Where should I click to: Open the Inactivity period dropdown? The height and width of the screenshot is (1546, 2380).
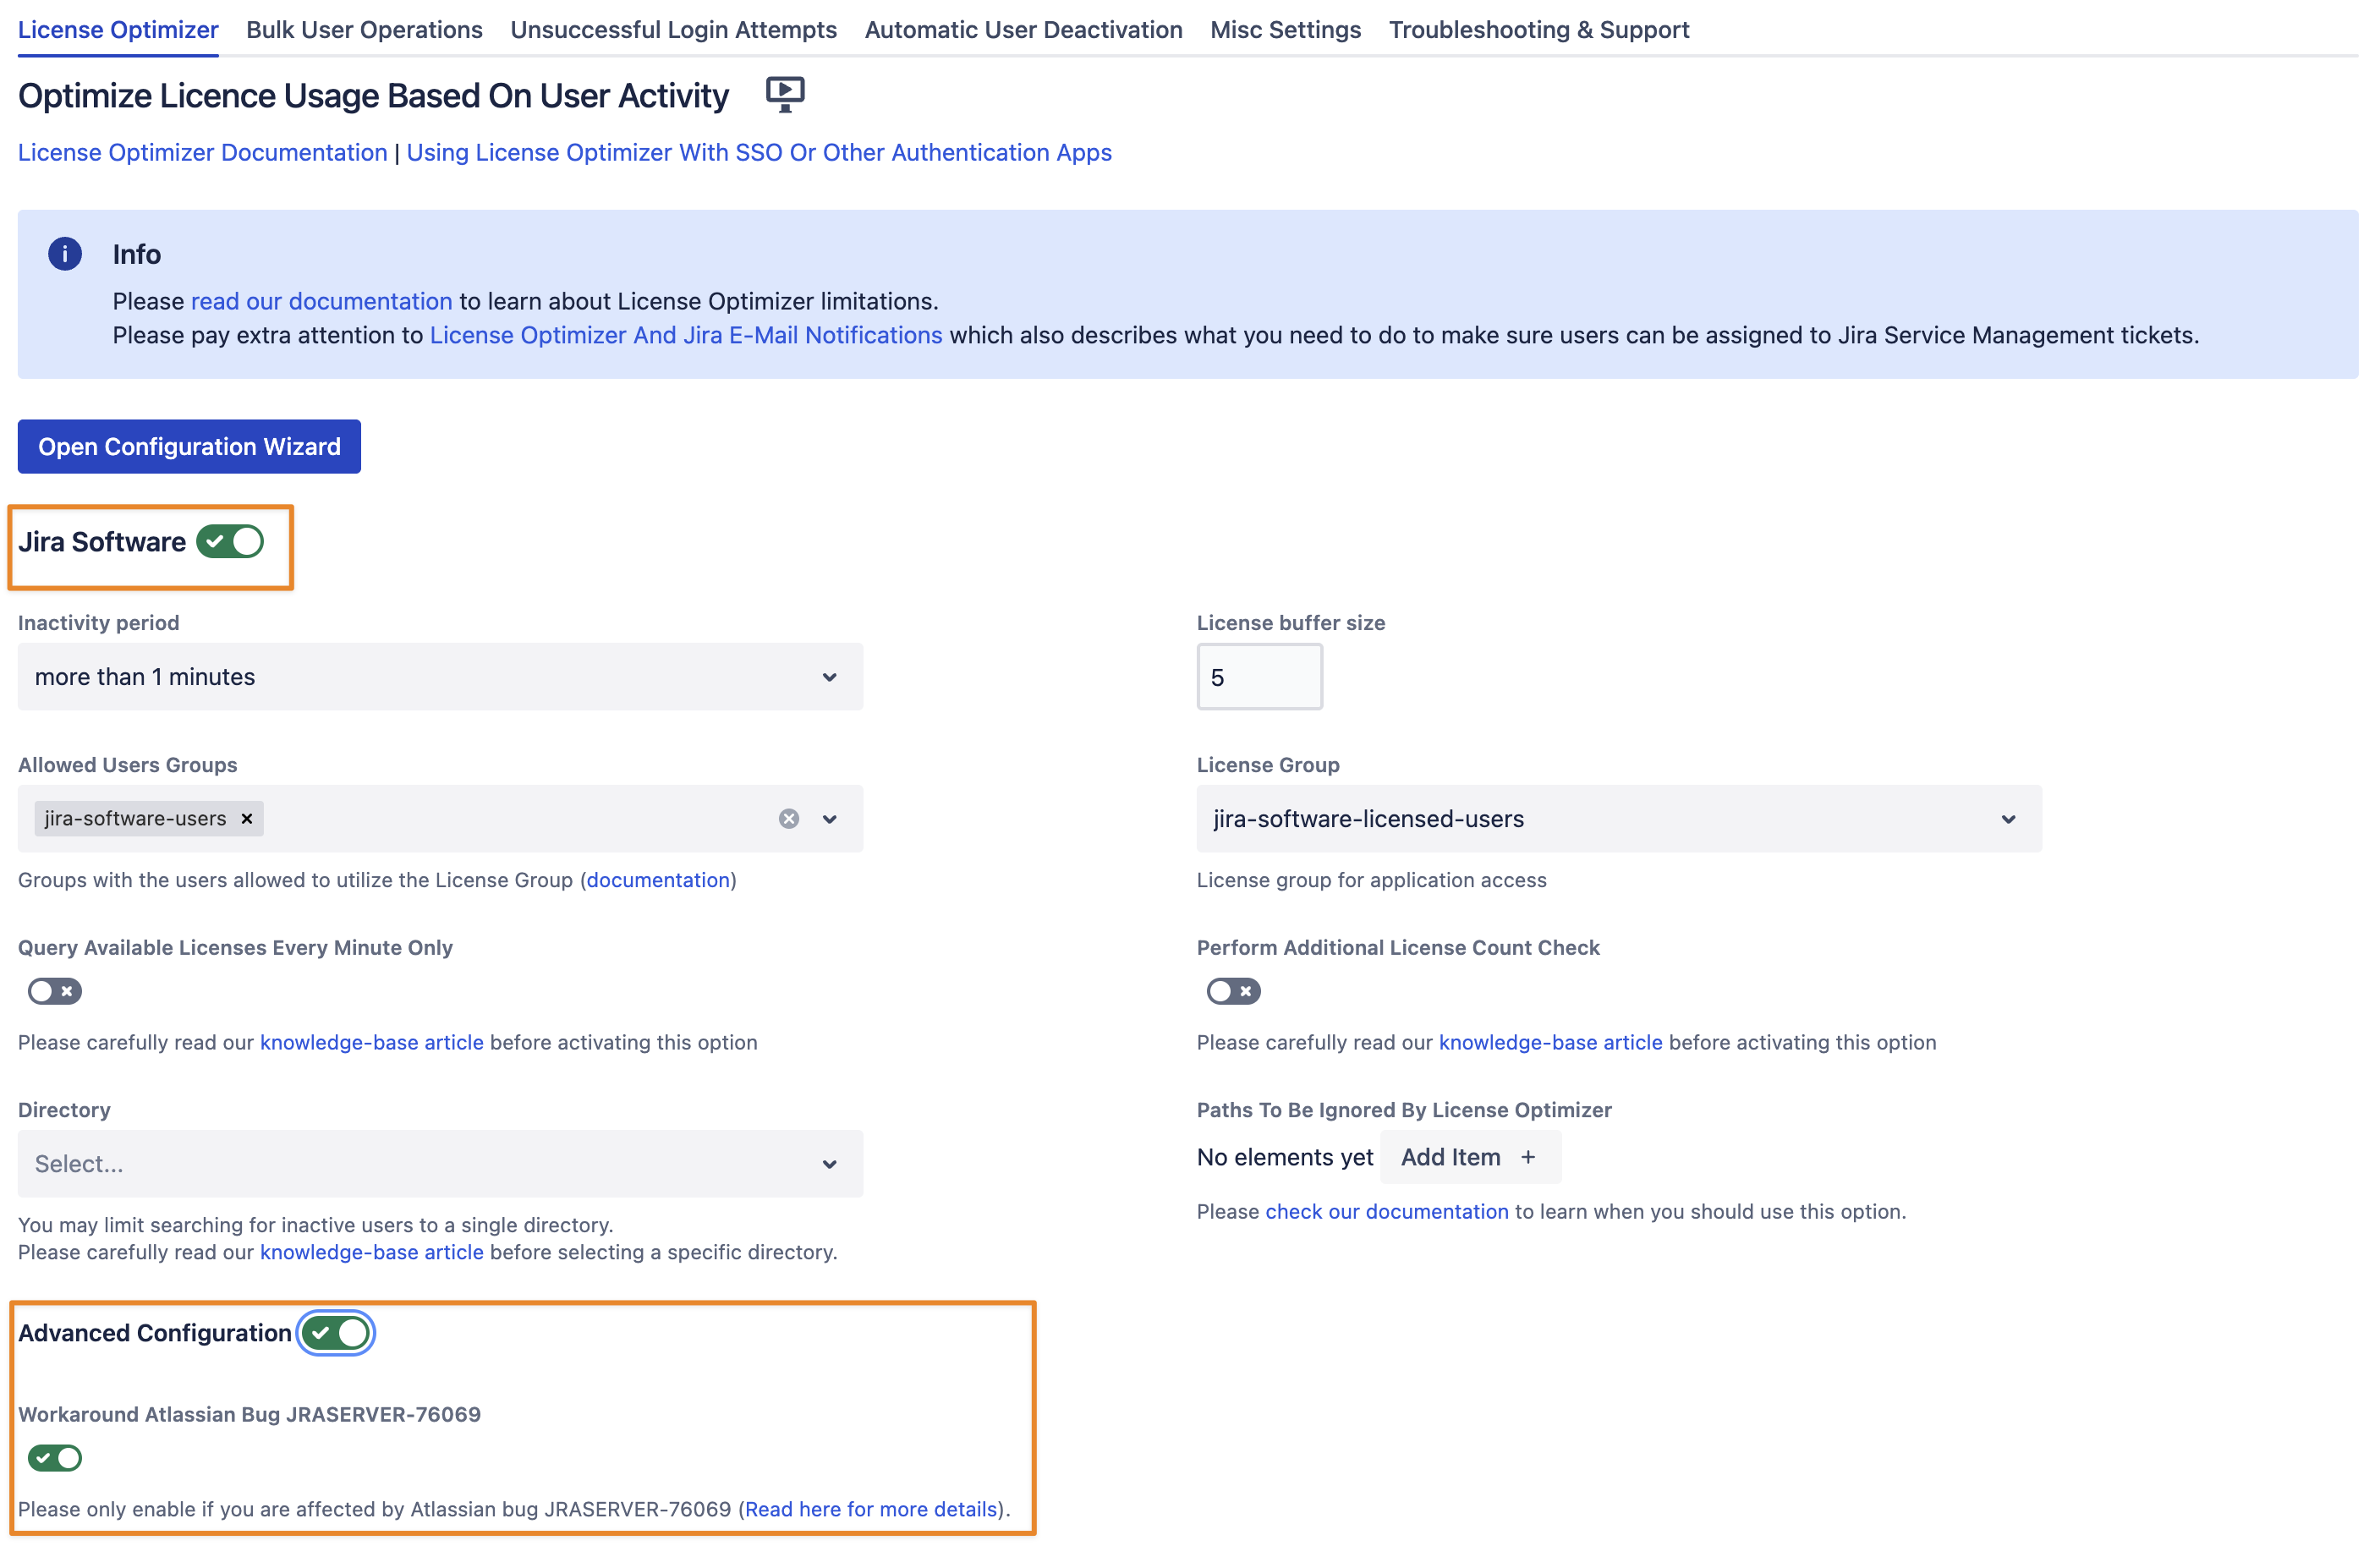click(x=440, y=677)
